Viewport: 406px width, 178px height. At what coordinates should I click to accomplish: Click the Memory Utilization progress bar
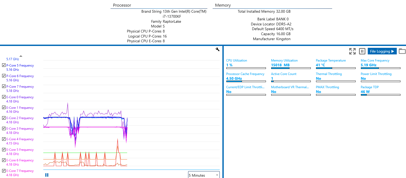(x=291, y=68)
